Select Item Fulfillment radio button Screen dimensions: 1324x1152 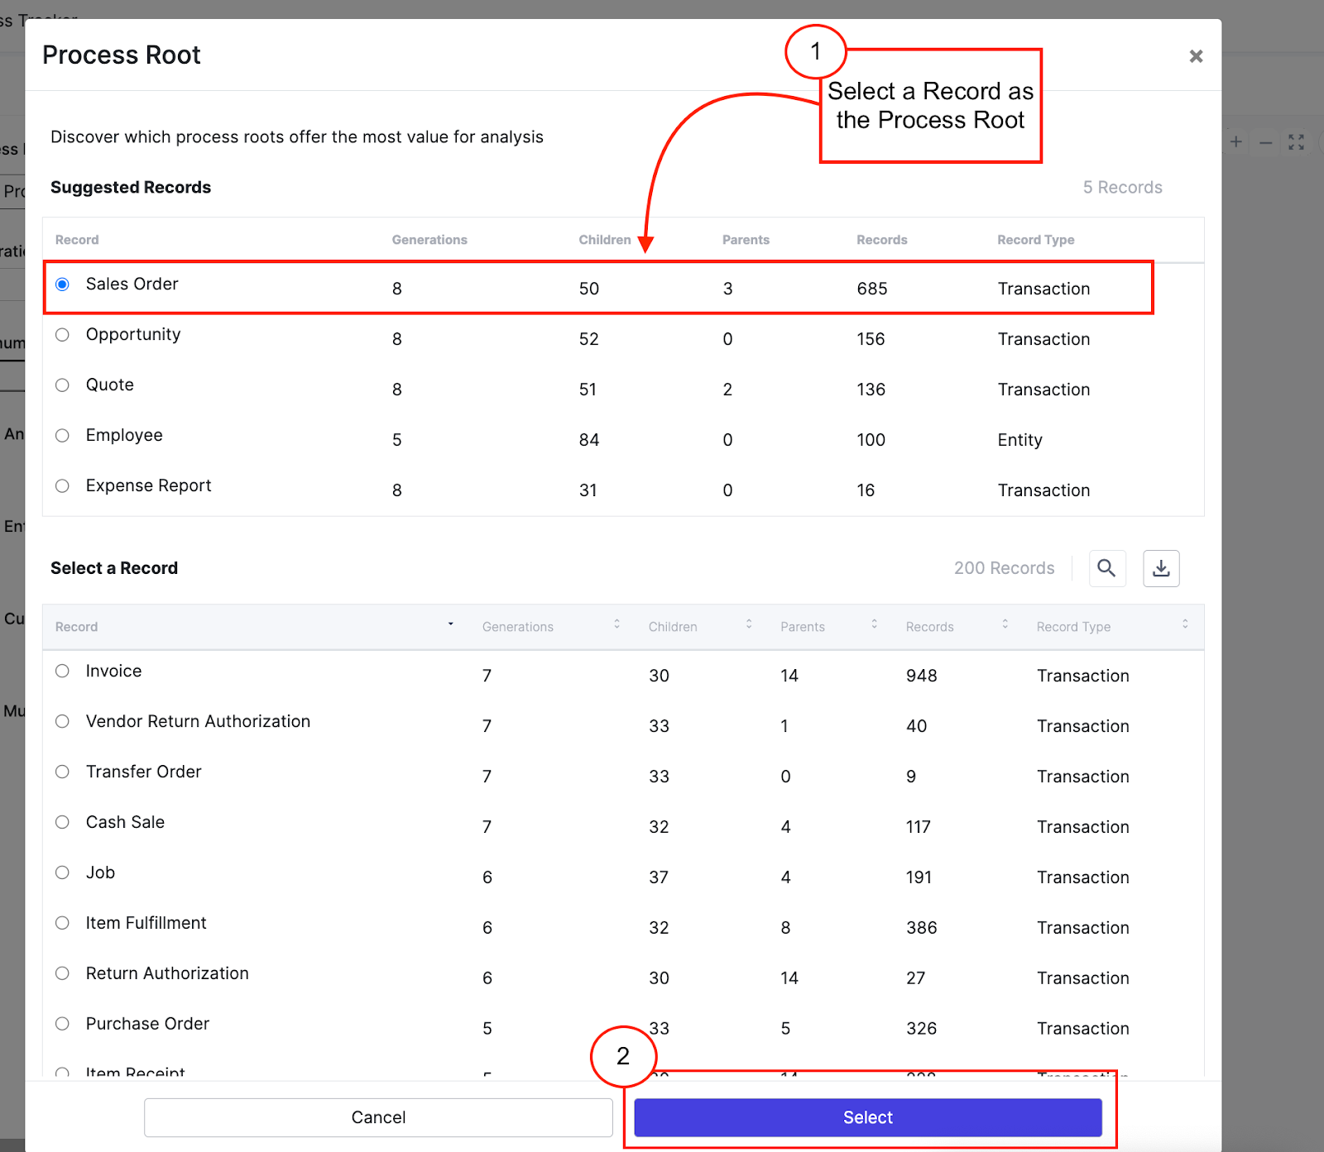[62, 924]
